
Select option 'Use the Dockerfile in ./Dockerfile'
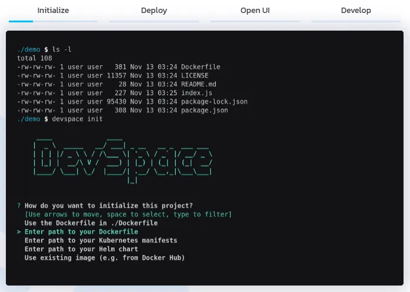91,223
